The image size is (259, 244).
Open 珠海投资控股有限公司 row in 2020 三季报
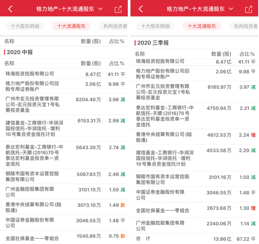tap(194, 62)
